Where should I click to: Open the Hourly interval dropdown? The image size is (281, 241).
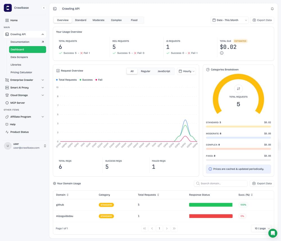pos(186,71)
